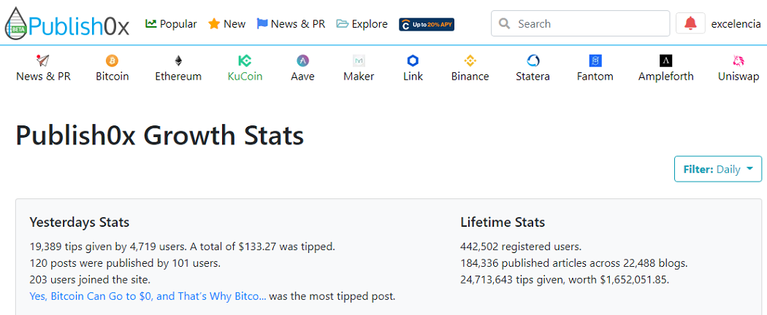Open the Popular section
767x315 pixels.
pos(171,24)
